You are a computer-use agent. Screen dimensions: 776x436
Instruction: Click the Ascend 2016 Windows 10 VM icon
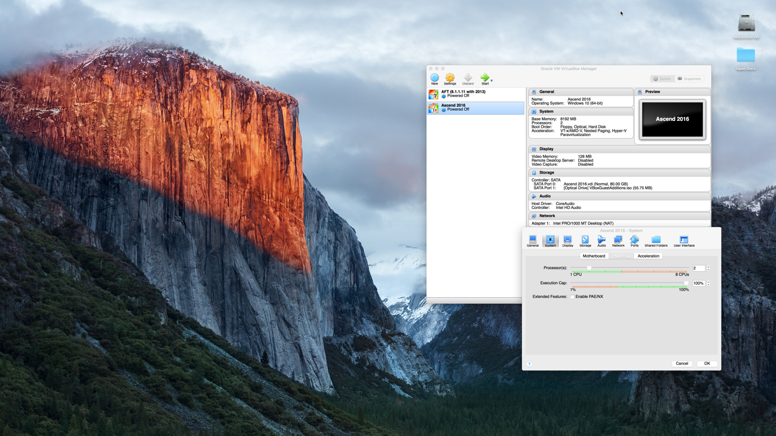pyautogui.click(x=433, y=107)
